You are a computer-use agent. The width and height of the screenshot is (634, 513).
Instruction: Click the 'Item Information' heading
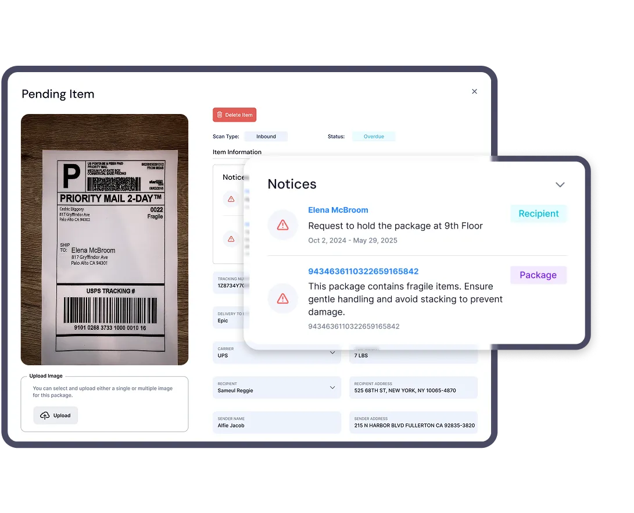(237, 152)
